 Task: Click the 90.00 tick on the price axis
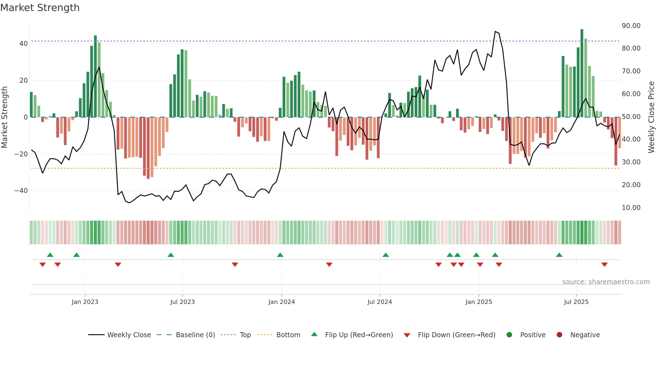click(x=631, y=26)
